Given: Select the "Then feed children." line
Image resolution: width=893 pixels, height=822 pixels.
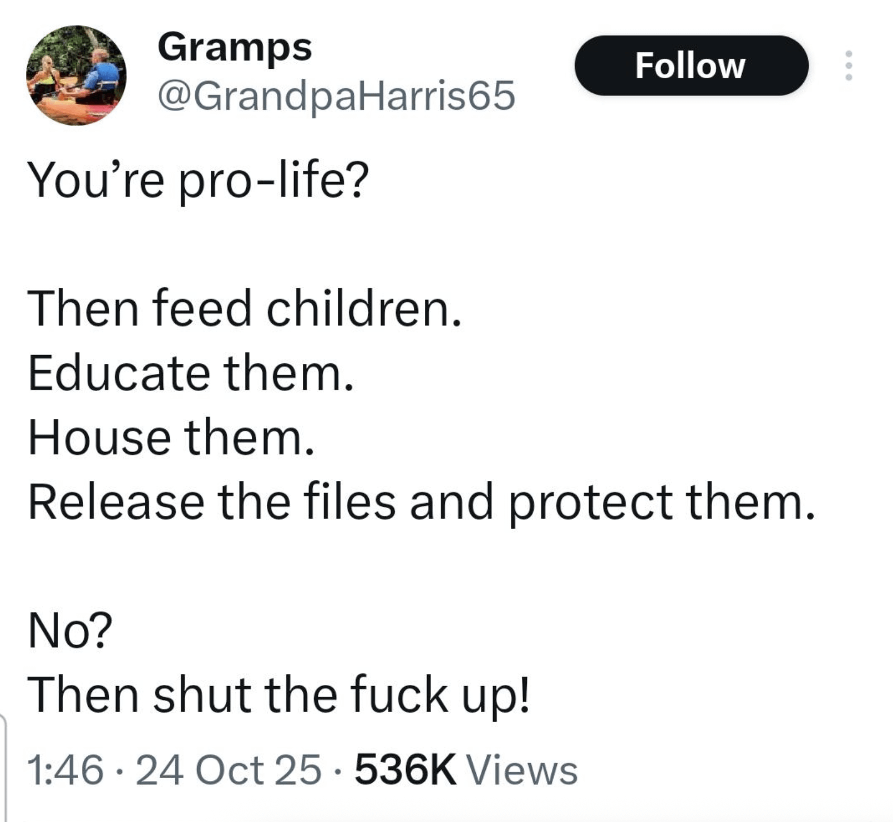Looking at the screenshot, I should (x=245, y=309).
